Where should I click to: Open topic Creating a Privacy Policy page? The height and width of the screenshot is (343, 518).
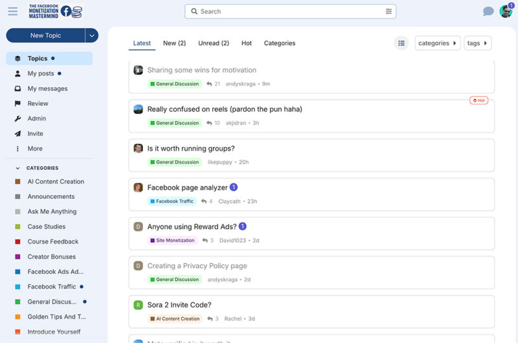click(x=197, y=266)
